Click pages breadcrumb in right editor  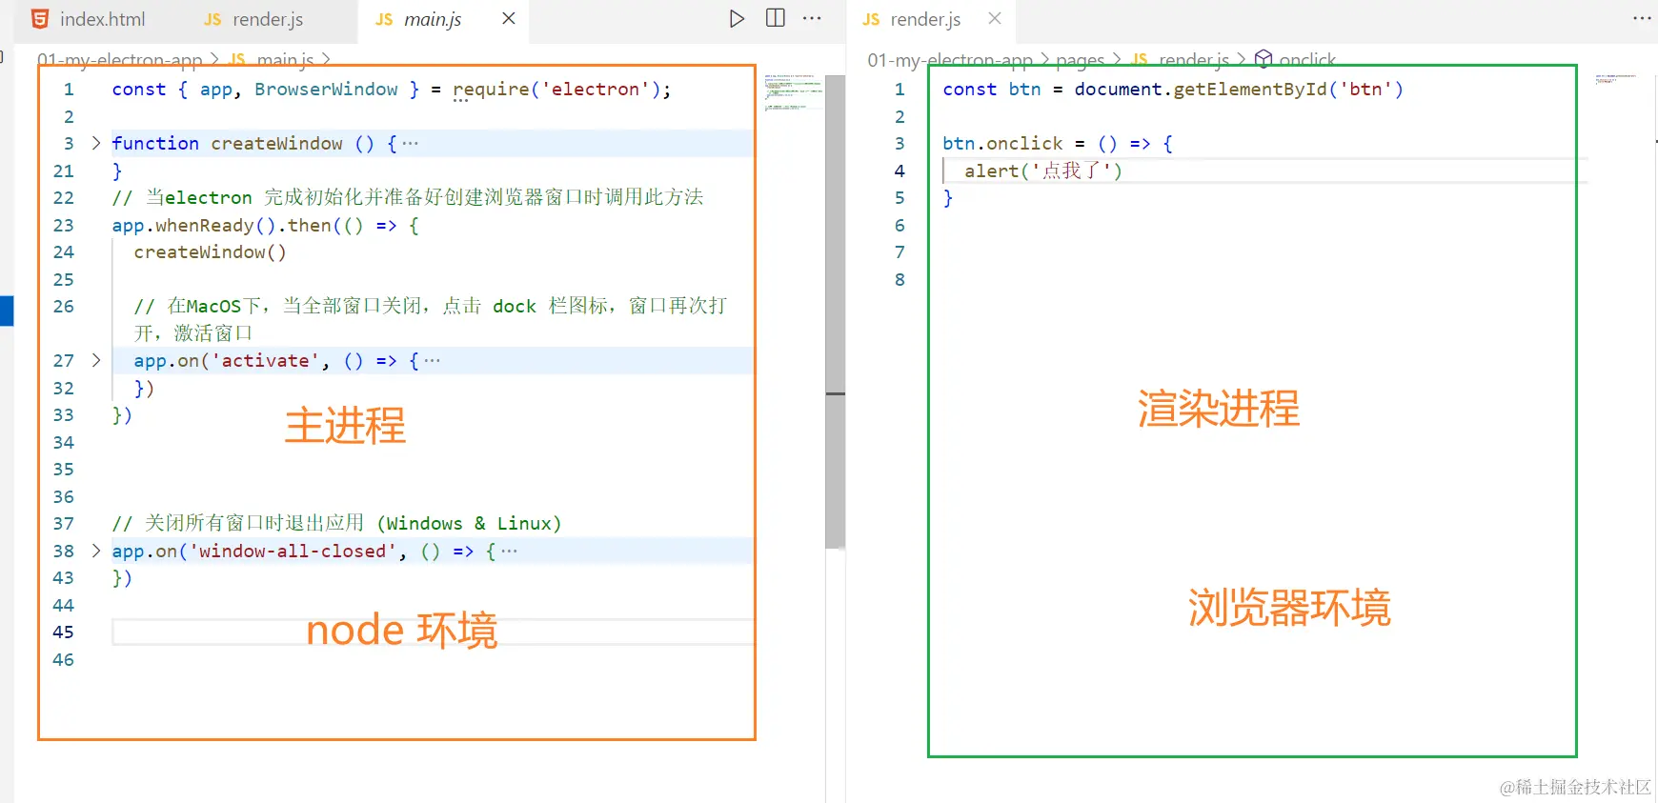click(1081, 60)
